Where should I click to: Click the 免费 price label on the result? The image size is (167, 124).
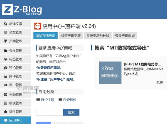[159, 82]
